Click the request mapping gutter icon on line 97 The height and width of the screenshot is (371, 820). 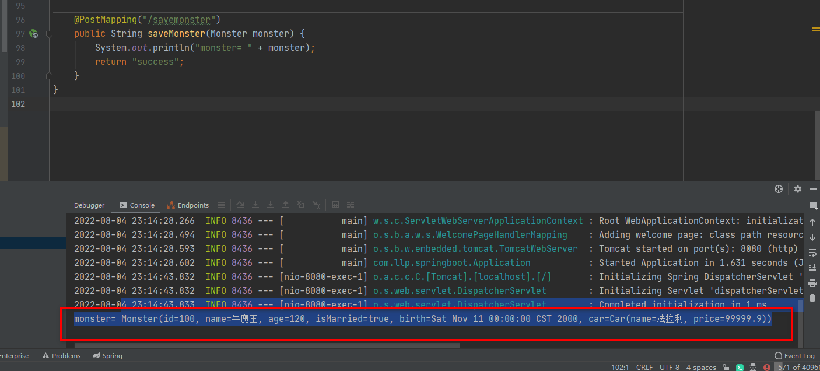tap(34, 34)
